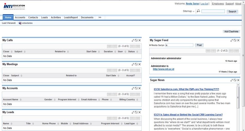Open the LeadsReport tab
This screenshot has width=245, height=131.
(71, 17)
